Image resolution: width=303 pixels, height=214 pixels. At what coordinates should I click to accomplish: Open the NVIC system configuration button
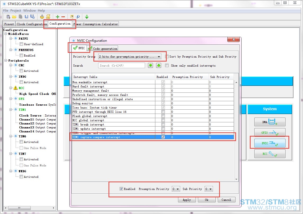tap(270, 143)
